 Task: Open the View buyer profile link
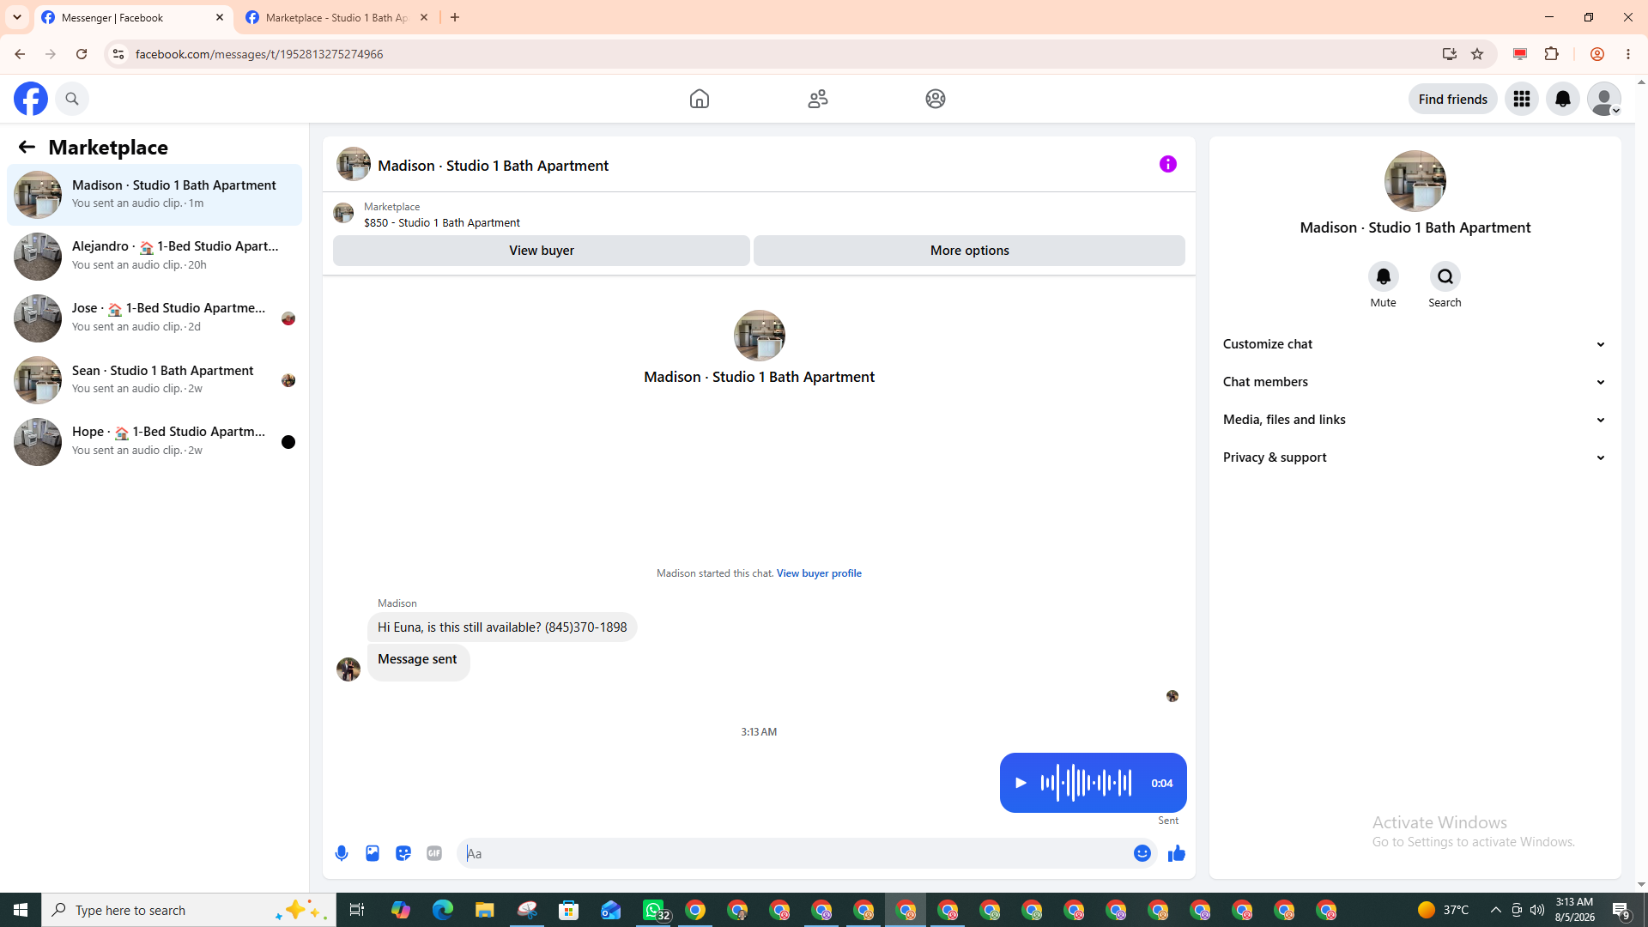[x=819, y=573]
